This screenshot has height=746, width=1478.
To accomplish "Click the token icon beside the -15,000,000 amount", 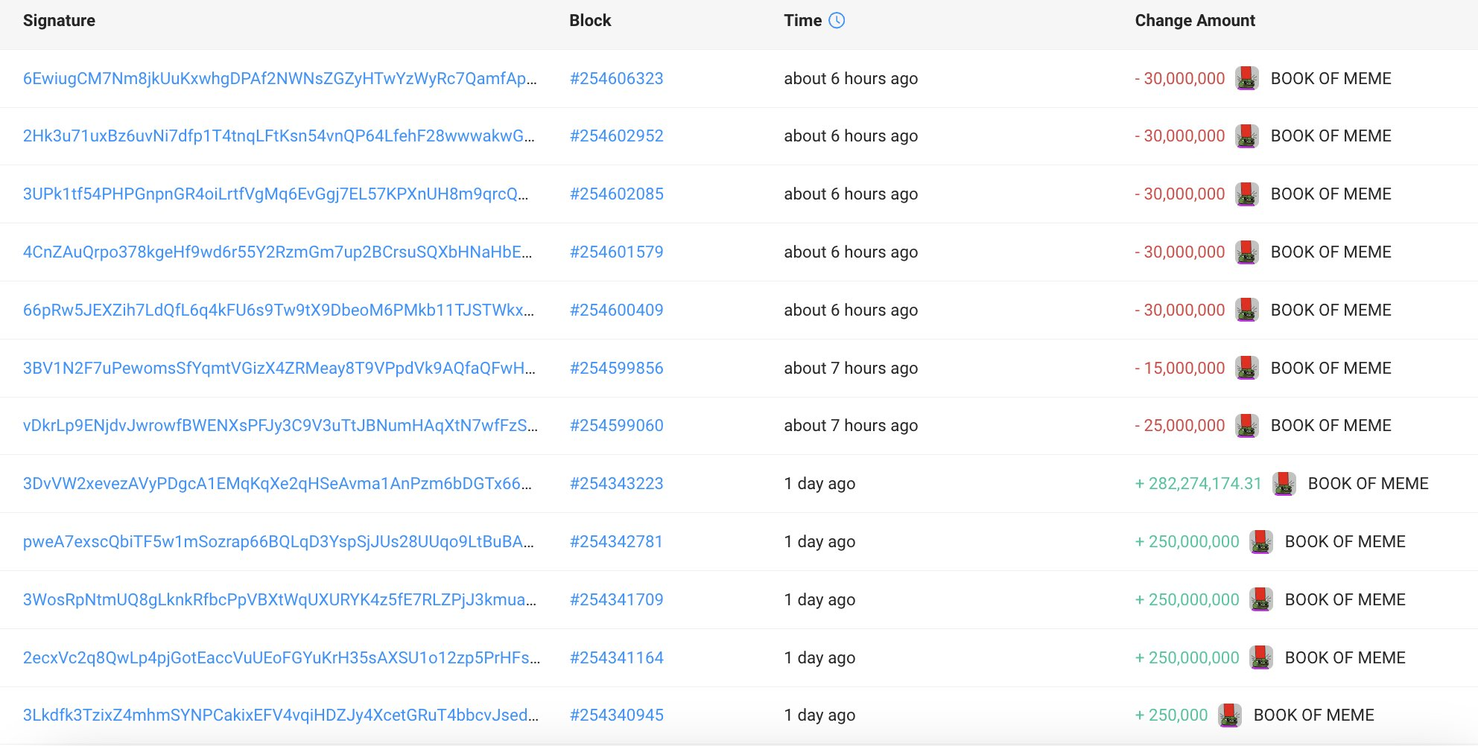I will (1247, 369).
